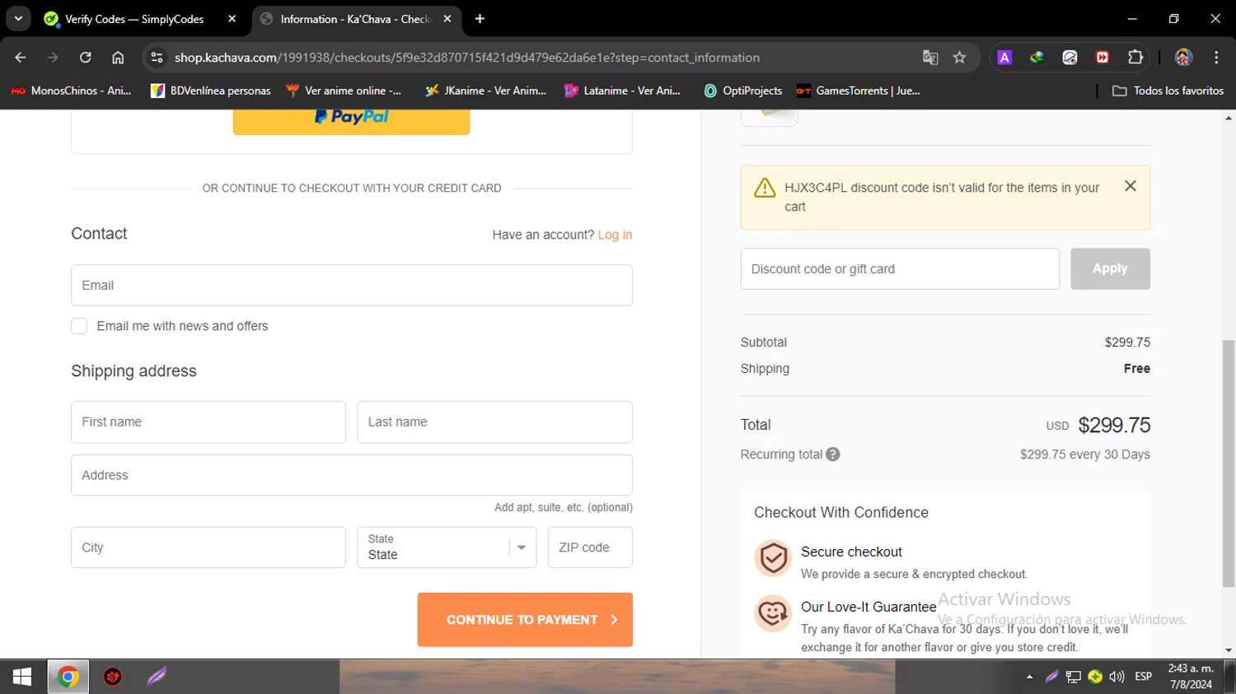Open the Chrome profile avatar menu
The image size is (1236, 694).
point(1184,58)
